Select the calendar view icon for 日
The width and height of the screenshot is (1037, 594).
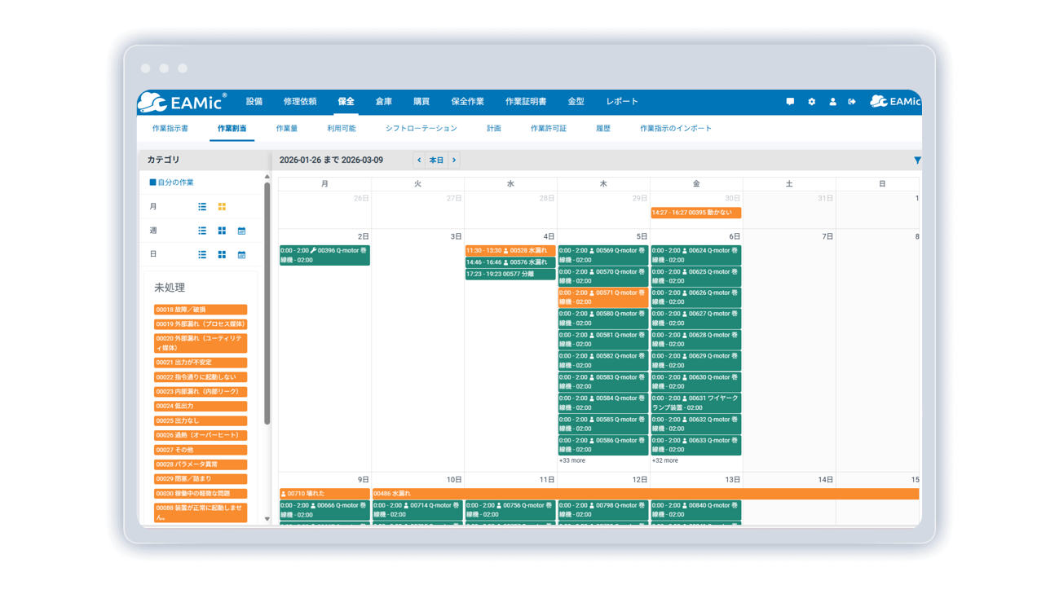241,254
